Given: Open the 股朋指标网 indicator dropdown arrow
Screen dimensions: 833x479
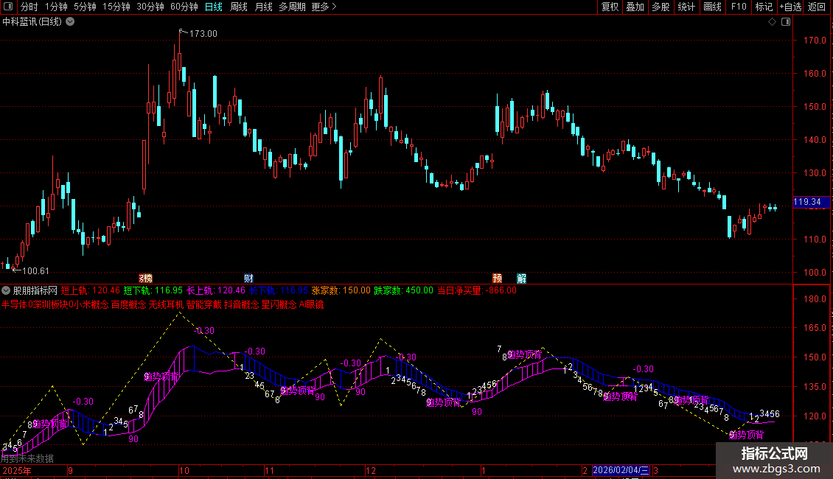Looking at the screenshot, I should click(6, 290).
